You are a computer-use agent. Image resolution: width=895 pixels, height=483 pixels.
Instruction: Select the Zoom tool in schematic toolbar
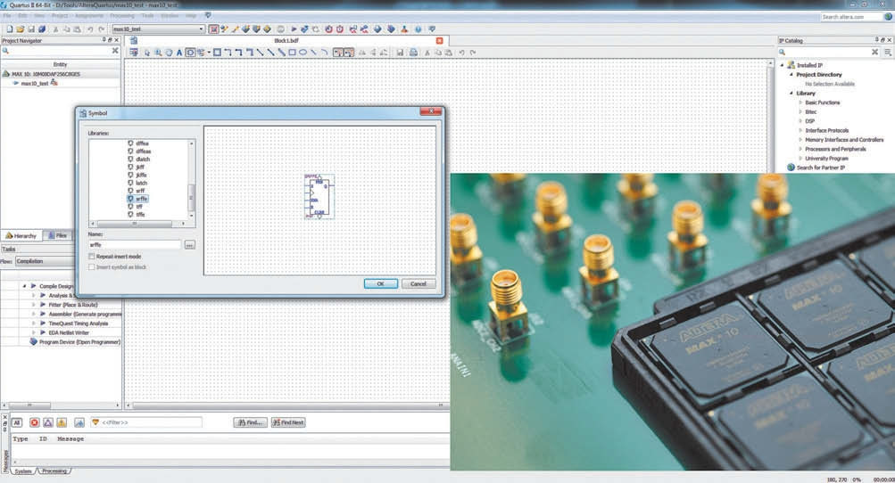(x=158, y=53)
